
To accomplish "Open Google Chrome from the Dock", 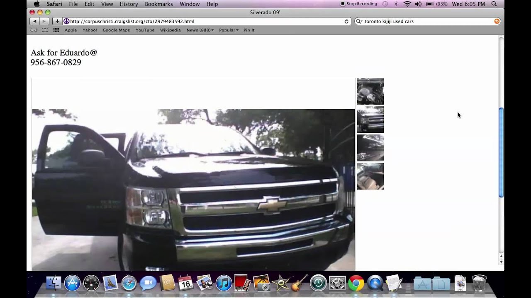I will pyautogui.click(x=356, y=284).
